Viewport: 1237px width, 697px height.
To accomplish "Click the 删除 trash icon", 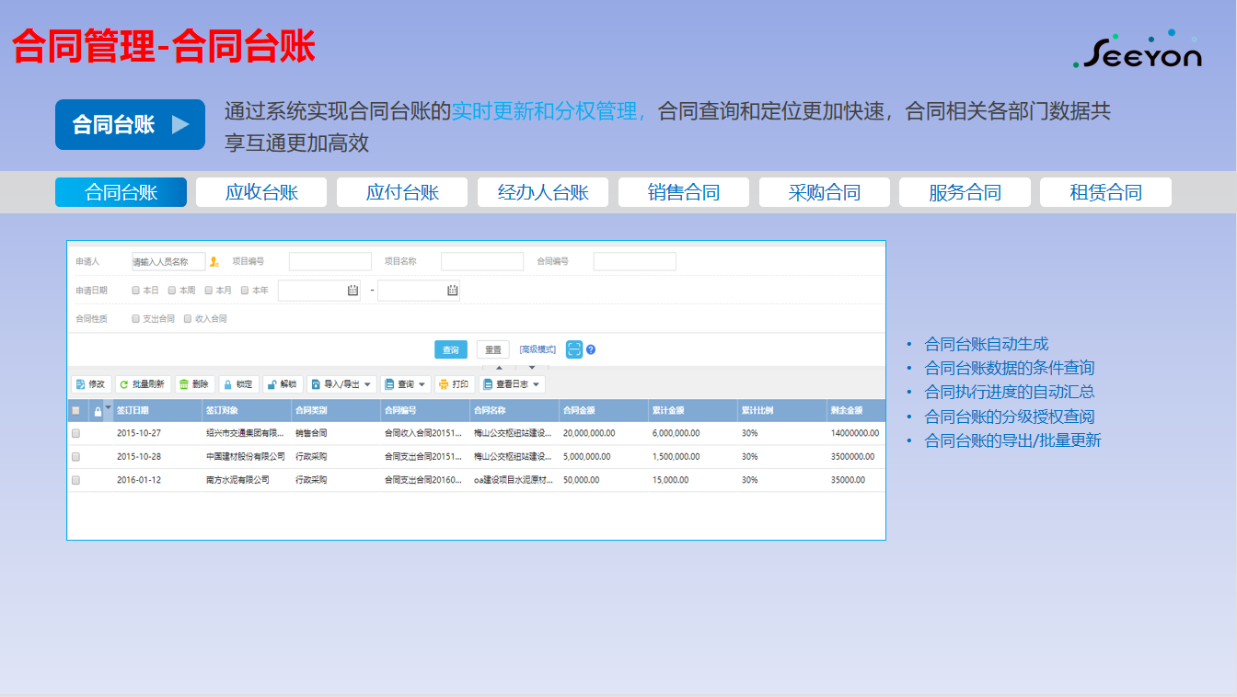I will (183, 384).
